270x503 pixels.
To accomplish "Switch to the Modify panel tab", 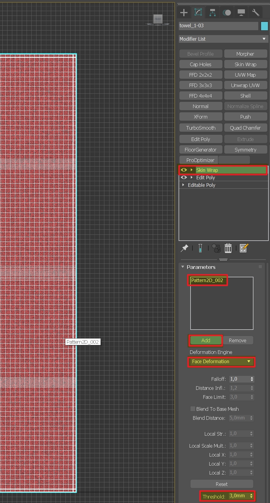I will point(198,13).
